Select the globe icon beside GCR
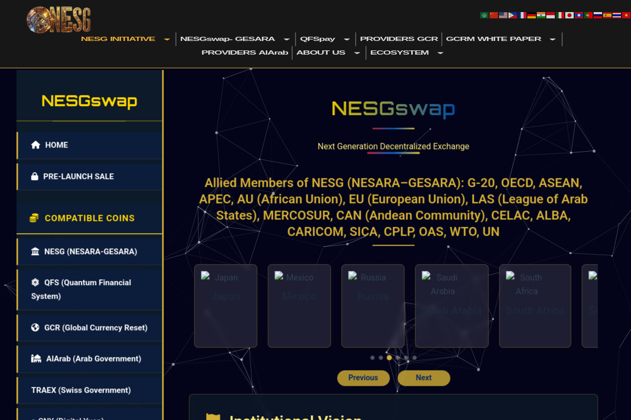 [35, 327]
